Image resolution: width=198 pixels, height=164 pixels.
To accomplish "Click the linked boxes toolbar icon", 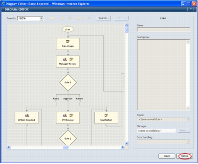I will pos(80,18).
